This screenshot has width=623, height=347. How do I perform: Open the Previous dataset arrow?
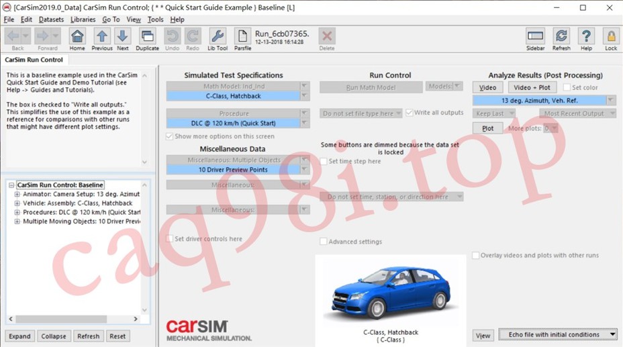(x=102, y=36)
